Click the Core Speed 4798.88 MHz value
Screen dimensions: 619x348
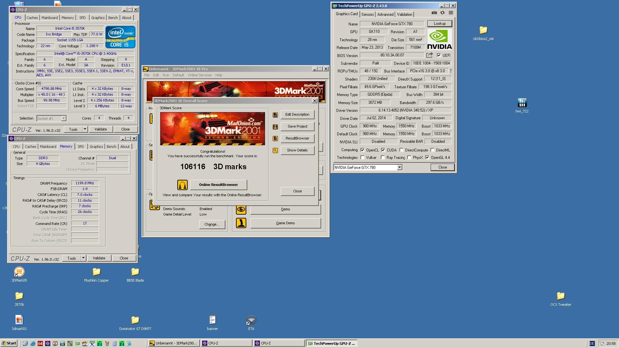[52, 89]
